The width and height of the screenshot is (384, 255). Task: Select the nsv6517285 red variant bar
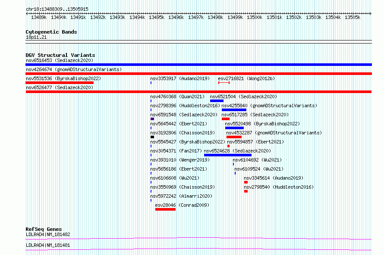pos(226,119)
